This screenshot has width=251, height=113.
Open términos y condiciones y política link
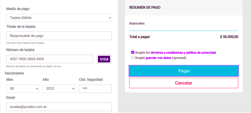[183, 52]
